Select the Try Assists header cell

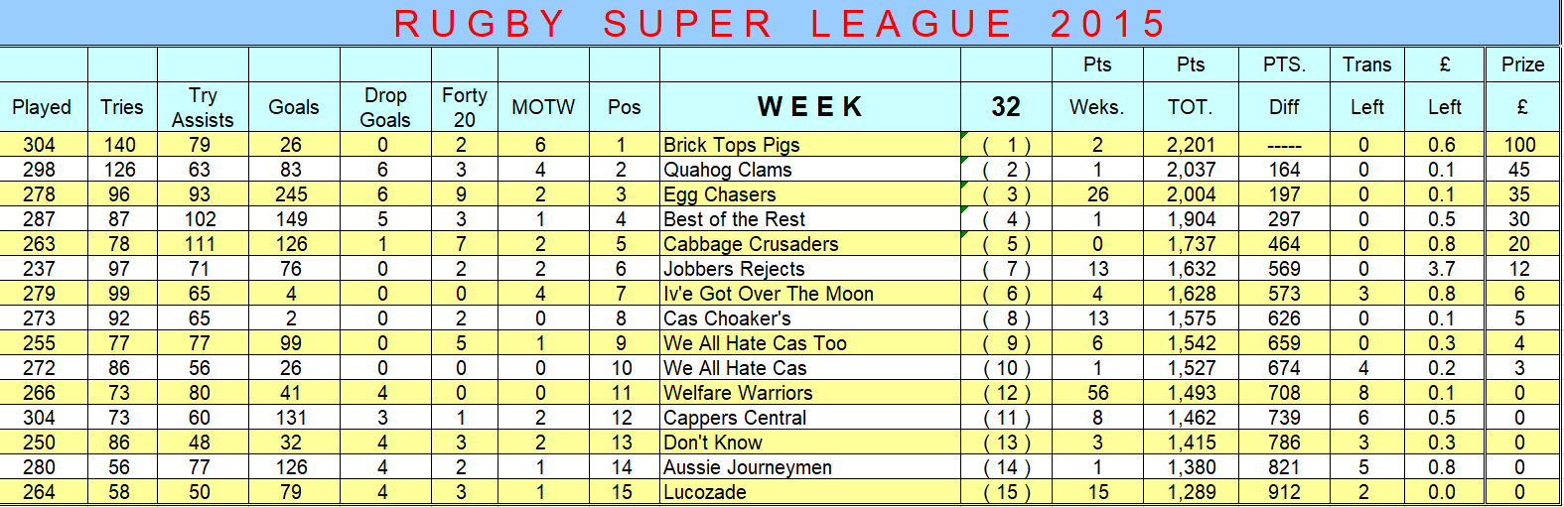click(x=203, y=107)
